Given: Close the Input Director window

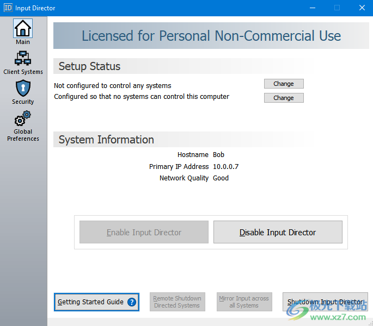Looking at the screenshot, I should pos(362,8).
